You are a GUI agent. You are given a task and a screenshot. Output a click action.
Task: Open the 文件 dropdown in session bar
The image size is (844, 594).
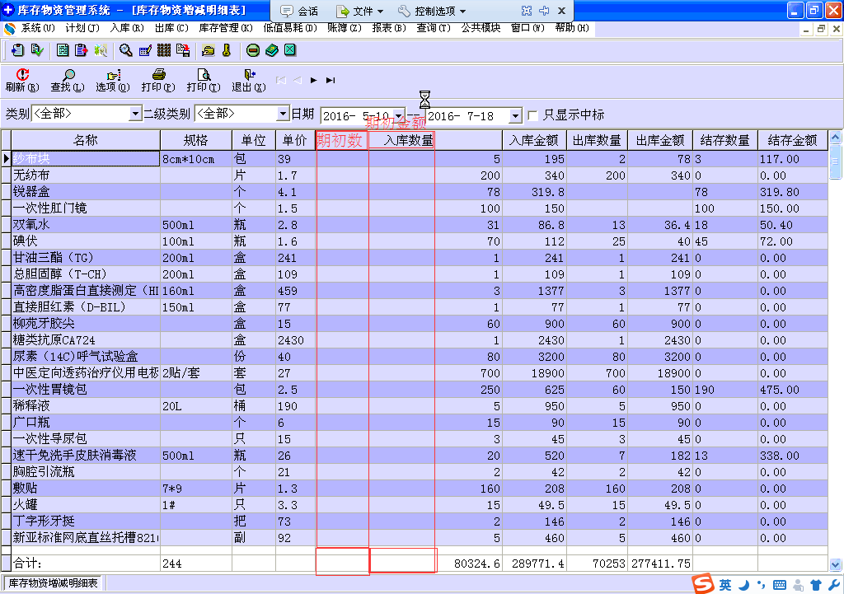(359, 11)
